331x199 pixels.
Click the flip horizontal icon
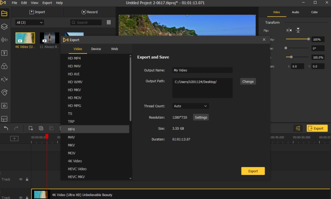tap(289, 30)
